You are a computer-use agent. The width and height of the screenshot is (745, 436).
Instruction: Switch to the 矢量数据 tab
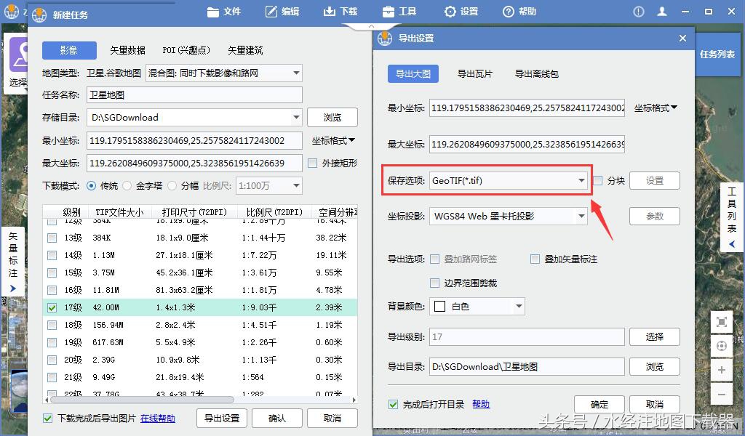point(127,50)
